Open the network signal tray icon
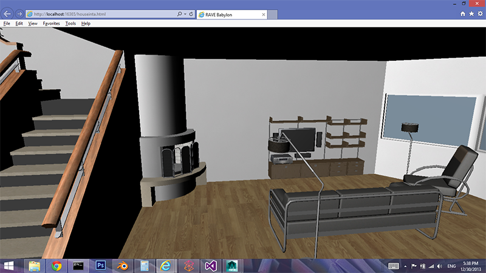Viewport: 486px width, 273px height. pyautogui.click(x=431, y=266)
